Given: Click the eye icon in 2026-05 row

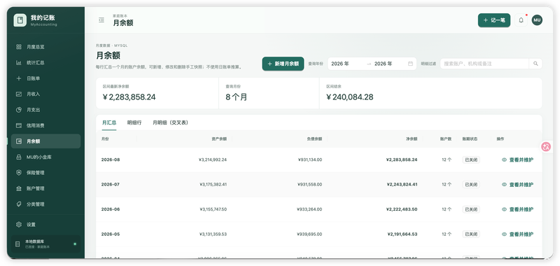Looking at the screenshot, I should tap(504, 234).
